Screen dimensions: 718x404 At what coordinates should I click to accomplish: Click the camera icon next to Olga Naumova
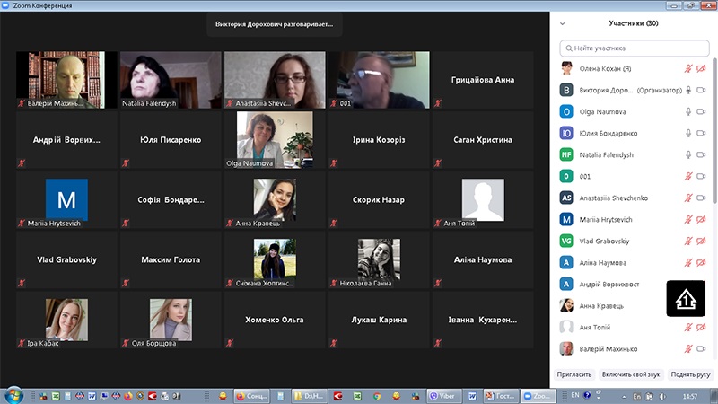click(x=701, y=111)
